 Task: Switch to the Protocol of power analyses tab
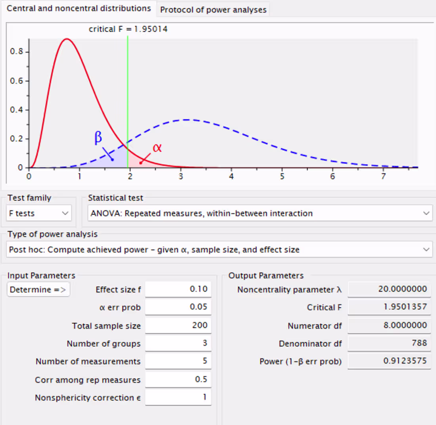coord(213,9)
